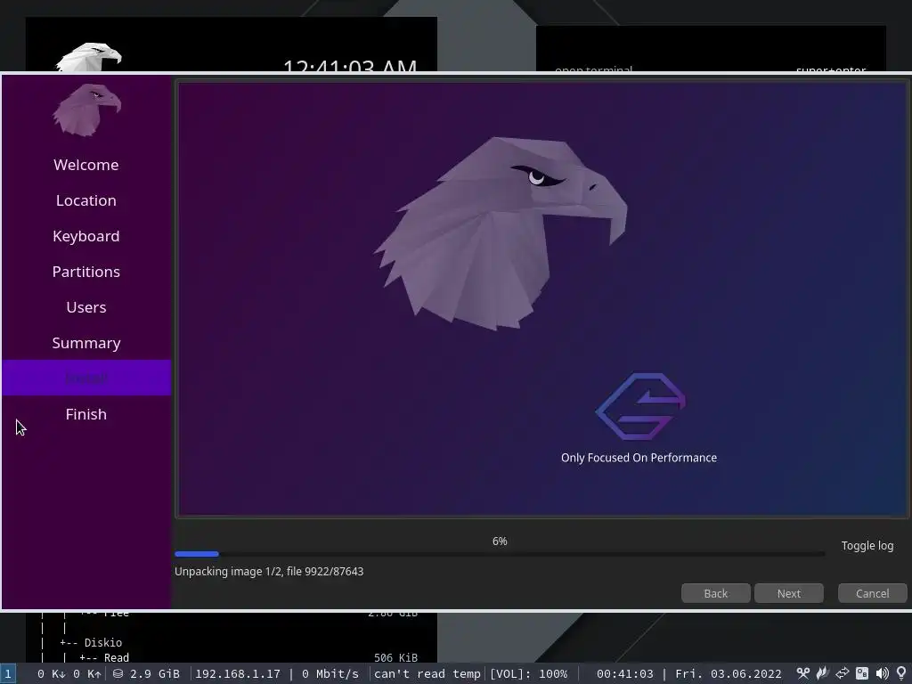The height and width of the screenshot is (684, 912).
Task: Click the 192.168.1.17 IP address in bar
Action: pos(237,673)
